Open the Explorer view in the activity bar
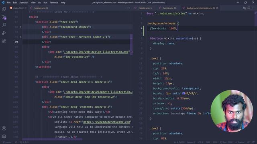 point(4,9)
